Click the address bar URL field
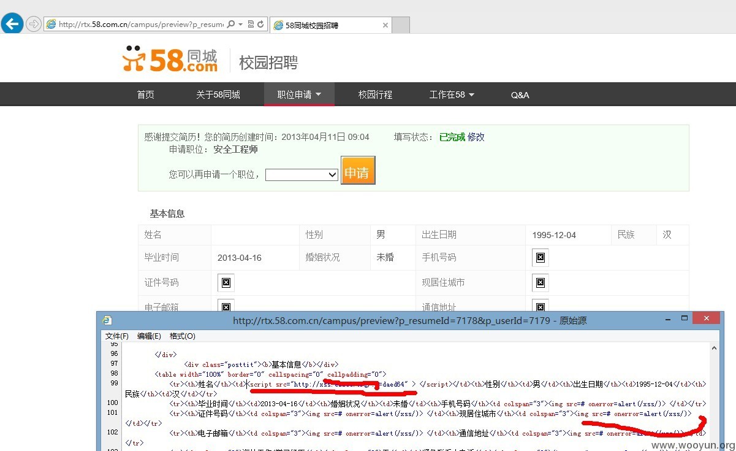736x451 pixels. pyautogui.click(x=141, y=25)
